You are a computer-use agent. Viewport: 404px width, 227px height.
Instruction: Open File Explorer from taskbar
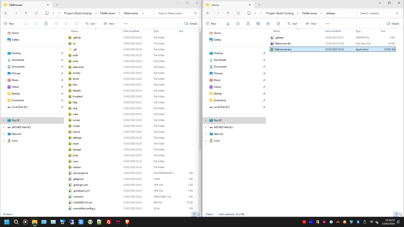point(34,222)
